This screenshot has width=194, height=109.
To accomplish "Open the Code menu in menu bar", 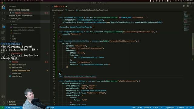I will point(5,1).
